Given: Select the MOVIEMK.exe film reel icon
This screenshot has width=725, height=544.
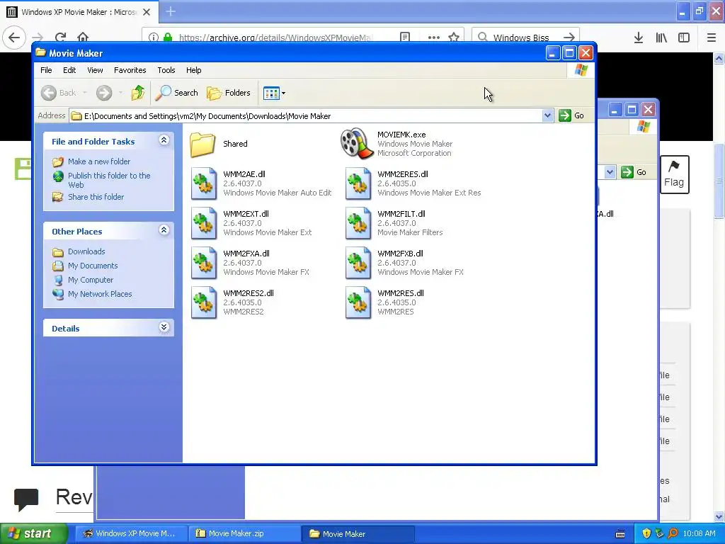Looking at the screenshot, I should pyautogui.click(x=357, y=144).
